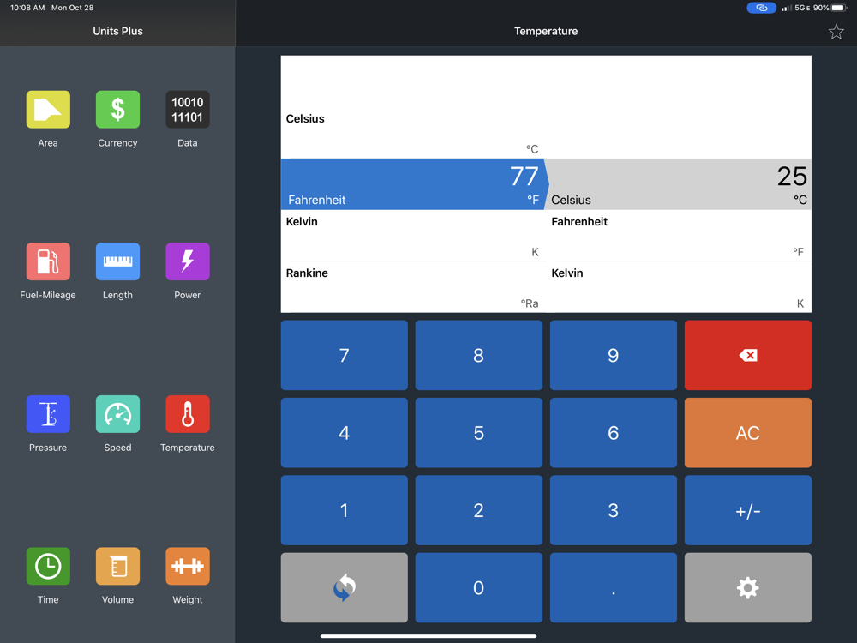This screenshot has height=643, width=857.
Task: Tap the 10:08 AM clock in status bar
Action: point(27,8)
